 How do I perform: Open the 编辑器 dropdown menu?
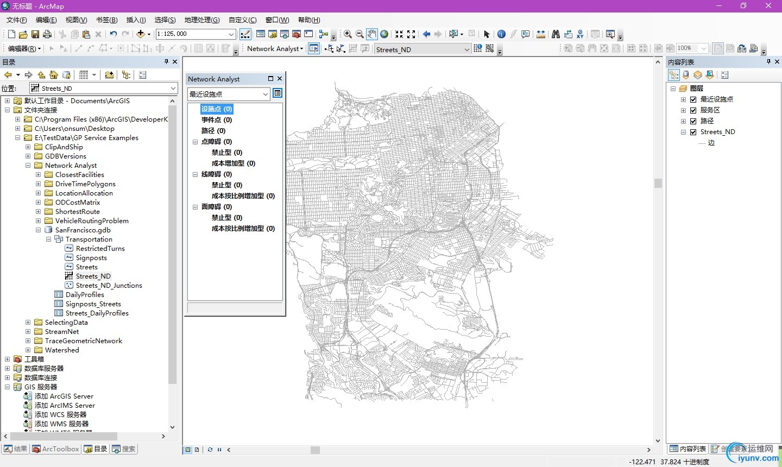click(24, 49)
